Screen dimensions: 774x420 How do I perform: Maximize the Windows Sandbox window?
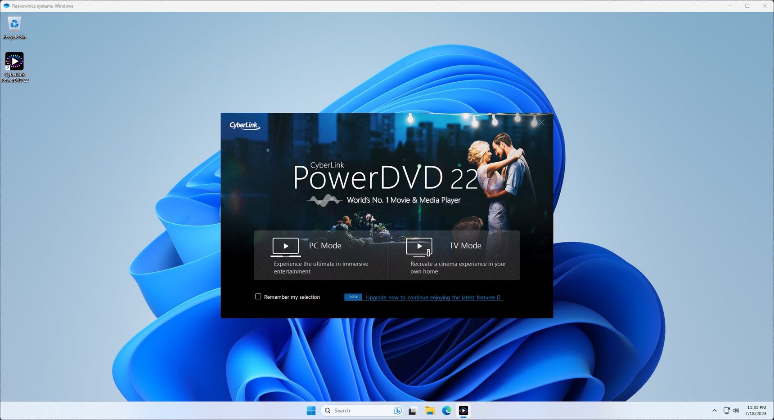[747, 6]
